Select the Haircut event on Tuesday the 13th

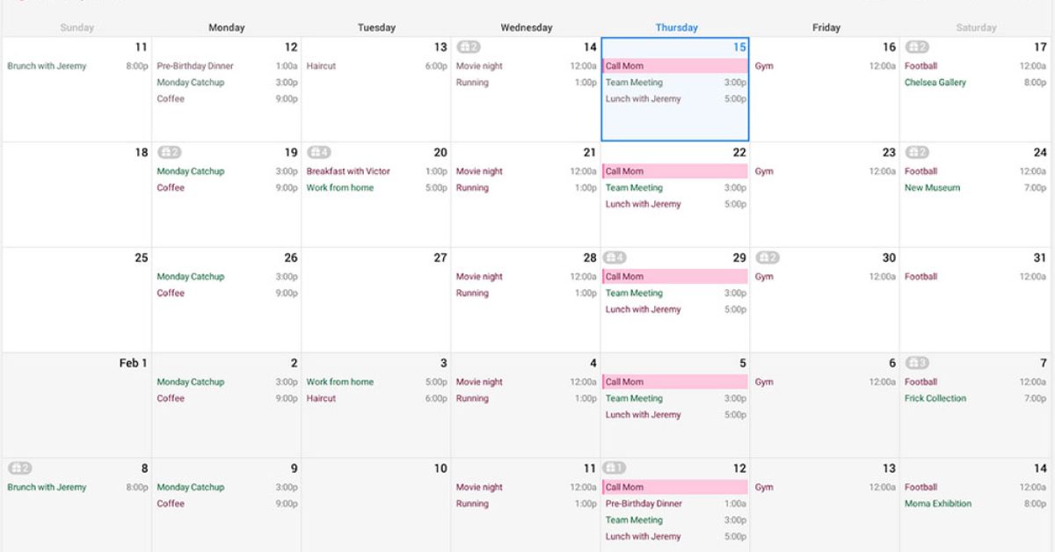point(321,66)
